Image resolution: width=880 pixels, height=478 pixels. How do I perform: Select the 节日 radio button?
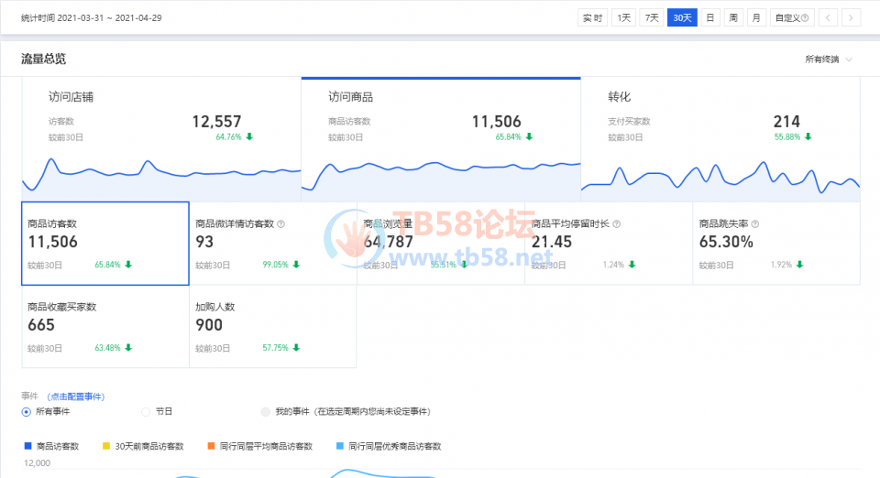coord(146,412)
